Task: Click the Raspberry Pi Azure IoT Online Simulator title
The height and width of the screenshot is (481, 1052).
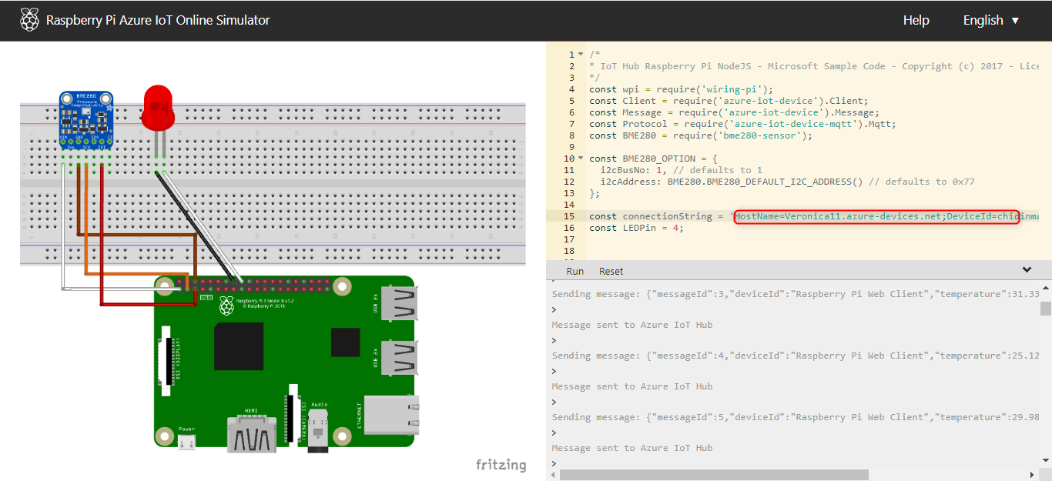Action: pyautogui.click(x=158, y=21)
